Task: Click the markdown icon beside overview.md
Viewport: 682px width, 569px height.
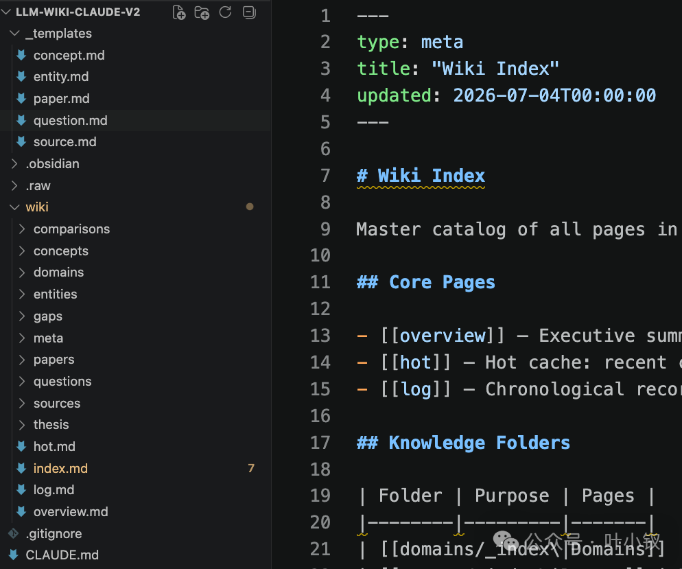Action: (x=21, y=511)
